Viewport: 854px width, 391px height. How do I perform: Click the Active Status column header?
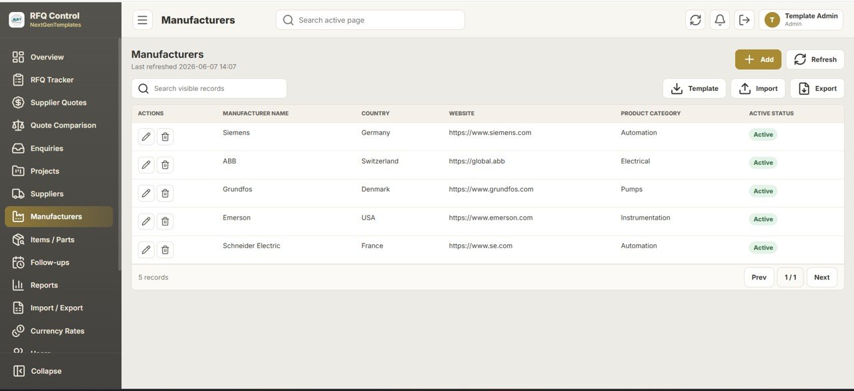click(x=771, y=113)
